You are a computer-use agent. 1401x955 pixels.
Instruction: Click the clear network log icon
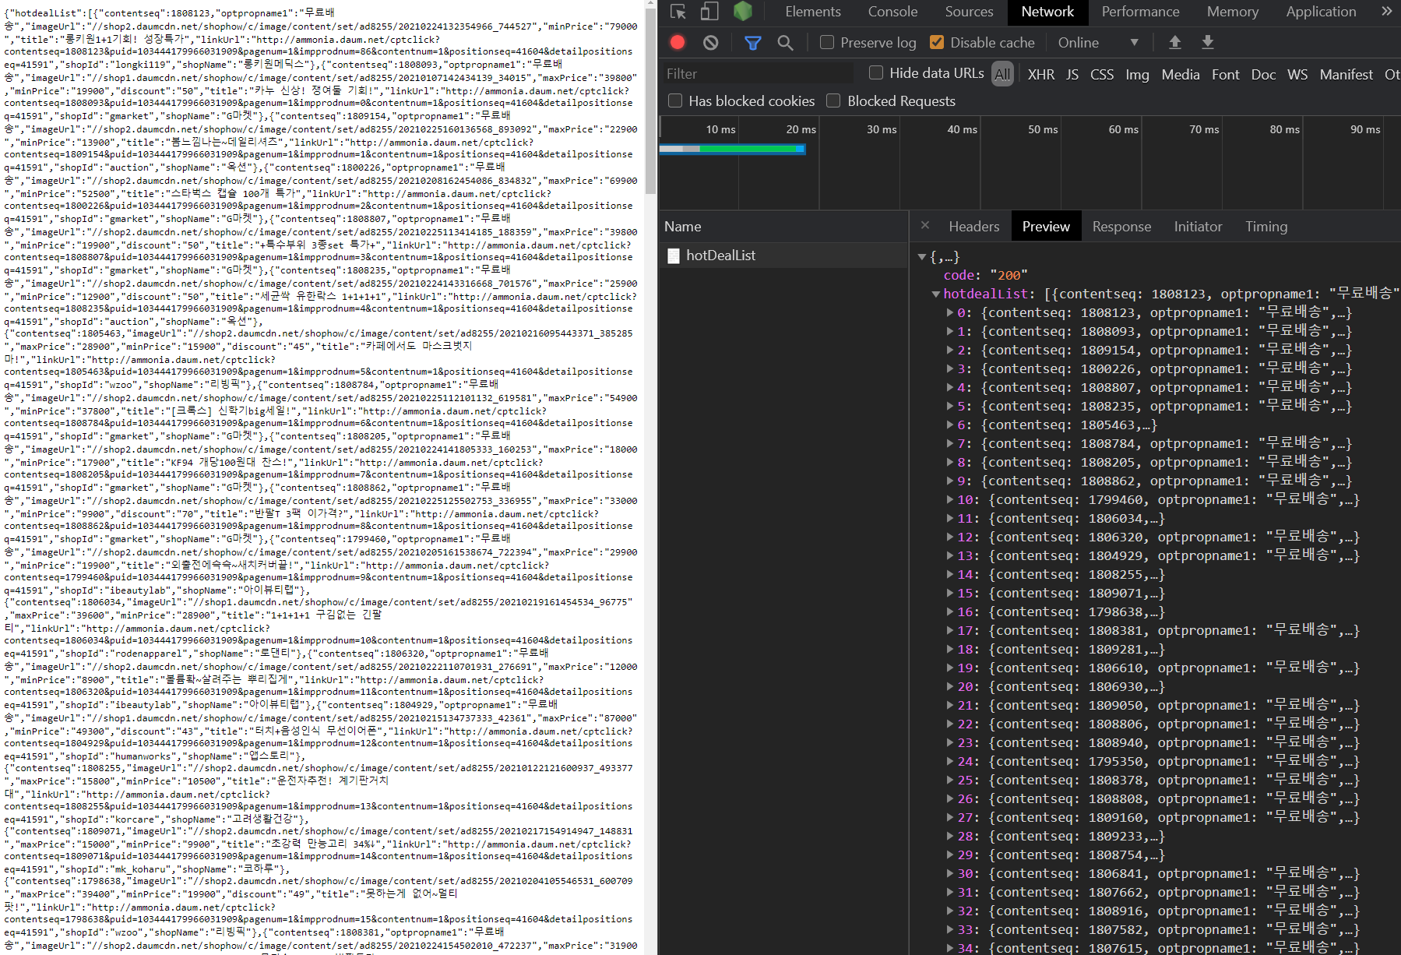coord(709,42)
